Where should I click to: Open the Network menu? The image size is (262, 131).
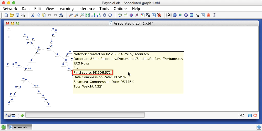coord(10,8)
